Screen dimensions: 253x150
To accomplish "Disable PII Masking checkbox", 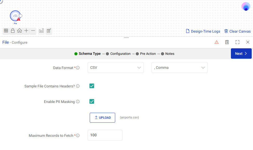I will point(92,102).
